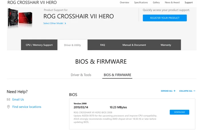Open the Gallery navigation item
The height and width of the screenshot is (131, 204).
156,3
